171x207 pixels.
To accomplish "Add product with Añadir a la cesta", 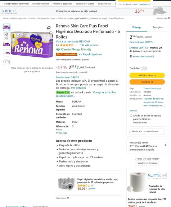I will [147, 75].
